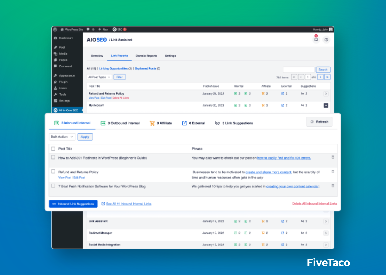
Task: Open All in One SEO in the sidebar
Action: tap(67, 110)
